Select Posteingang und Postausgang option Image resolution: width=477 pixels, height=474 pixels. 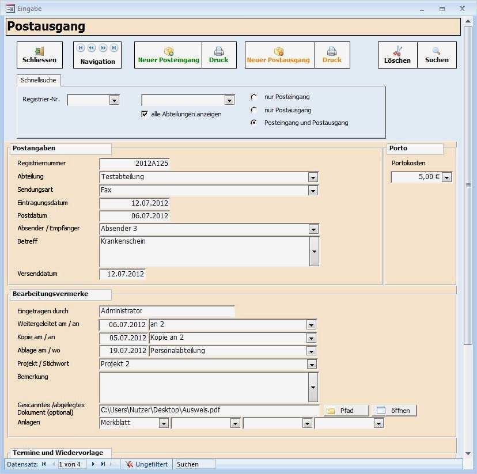pos(253,123)
